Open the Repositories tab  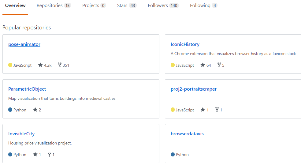[54, 6]
